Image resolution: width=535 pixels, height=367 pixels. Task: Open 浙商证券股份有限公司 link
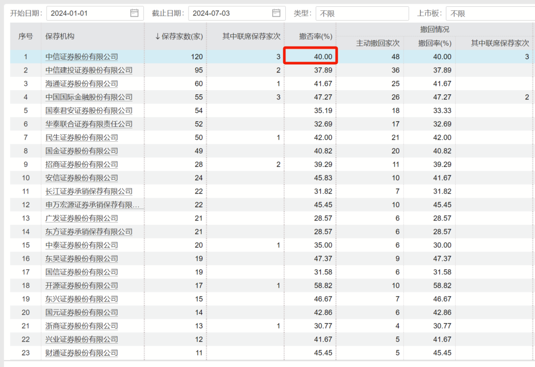click(x=81, y=327)
